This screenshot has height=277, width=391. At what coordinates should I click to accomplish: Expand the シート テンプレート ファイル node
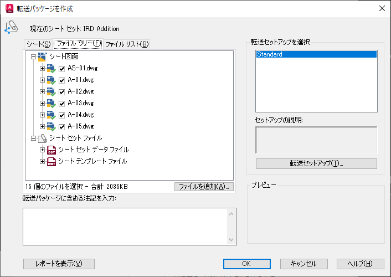click(x=42, y=162)
